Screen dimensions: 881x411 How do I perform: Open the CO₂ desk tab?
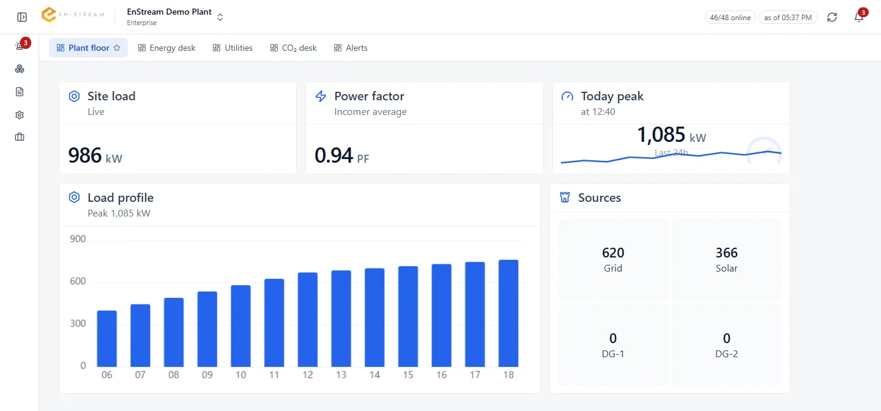[293, 48]
